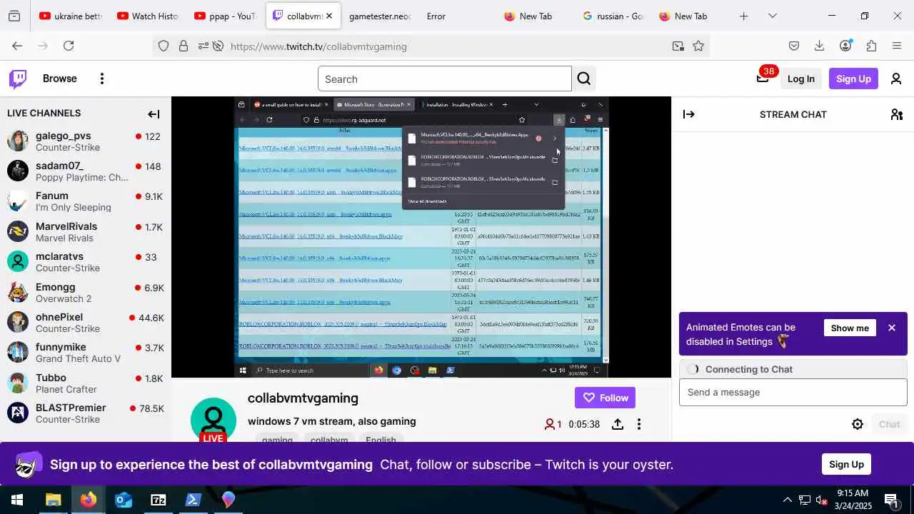Open the list all tabs dropdown
The width and height of the screenshot is (914, 514).
pos(773,16)
